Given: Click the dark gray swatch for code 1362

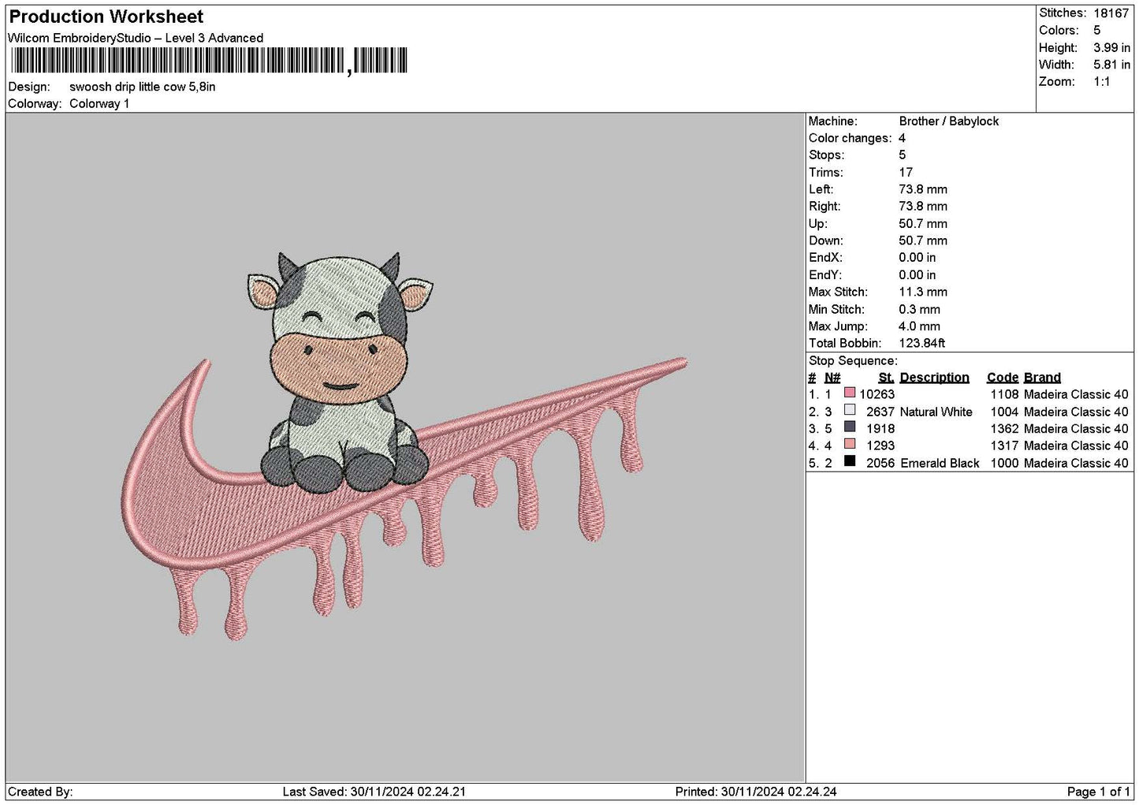Looking at the screenshot, I should click(850, 427).
